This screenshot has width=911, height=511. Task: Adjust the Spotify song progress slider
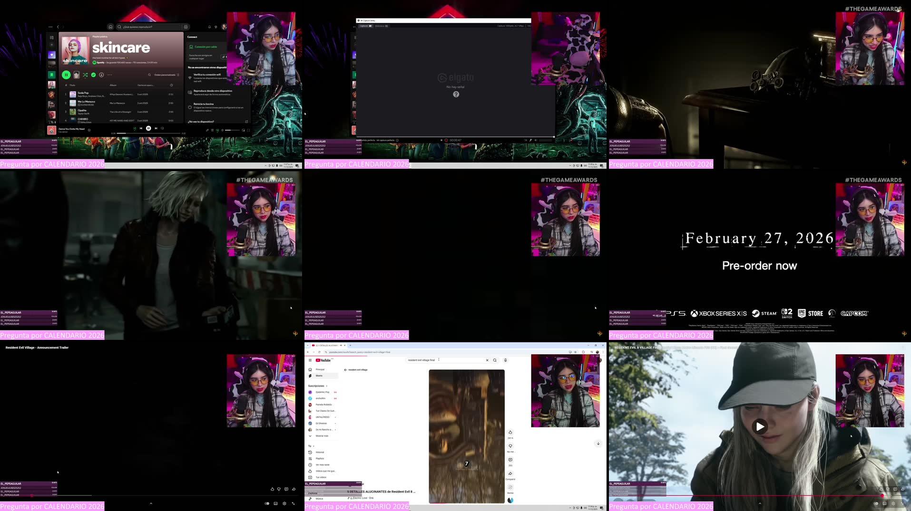148,134
